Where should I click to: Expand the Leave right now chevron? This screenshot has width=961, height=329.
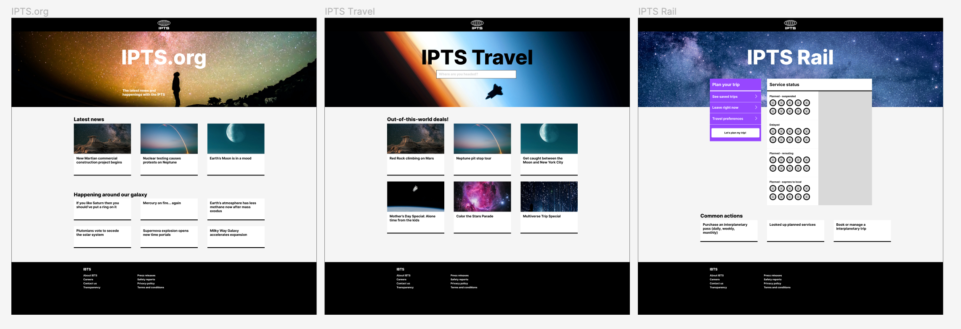tap(756, 107)
